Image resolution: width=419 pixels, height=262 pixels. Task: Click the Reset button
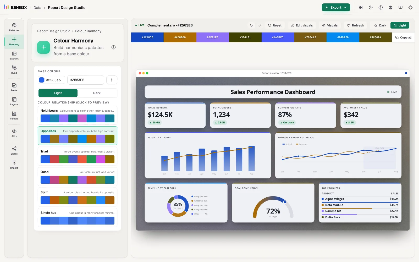click(x=275, y=25)
